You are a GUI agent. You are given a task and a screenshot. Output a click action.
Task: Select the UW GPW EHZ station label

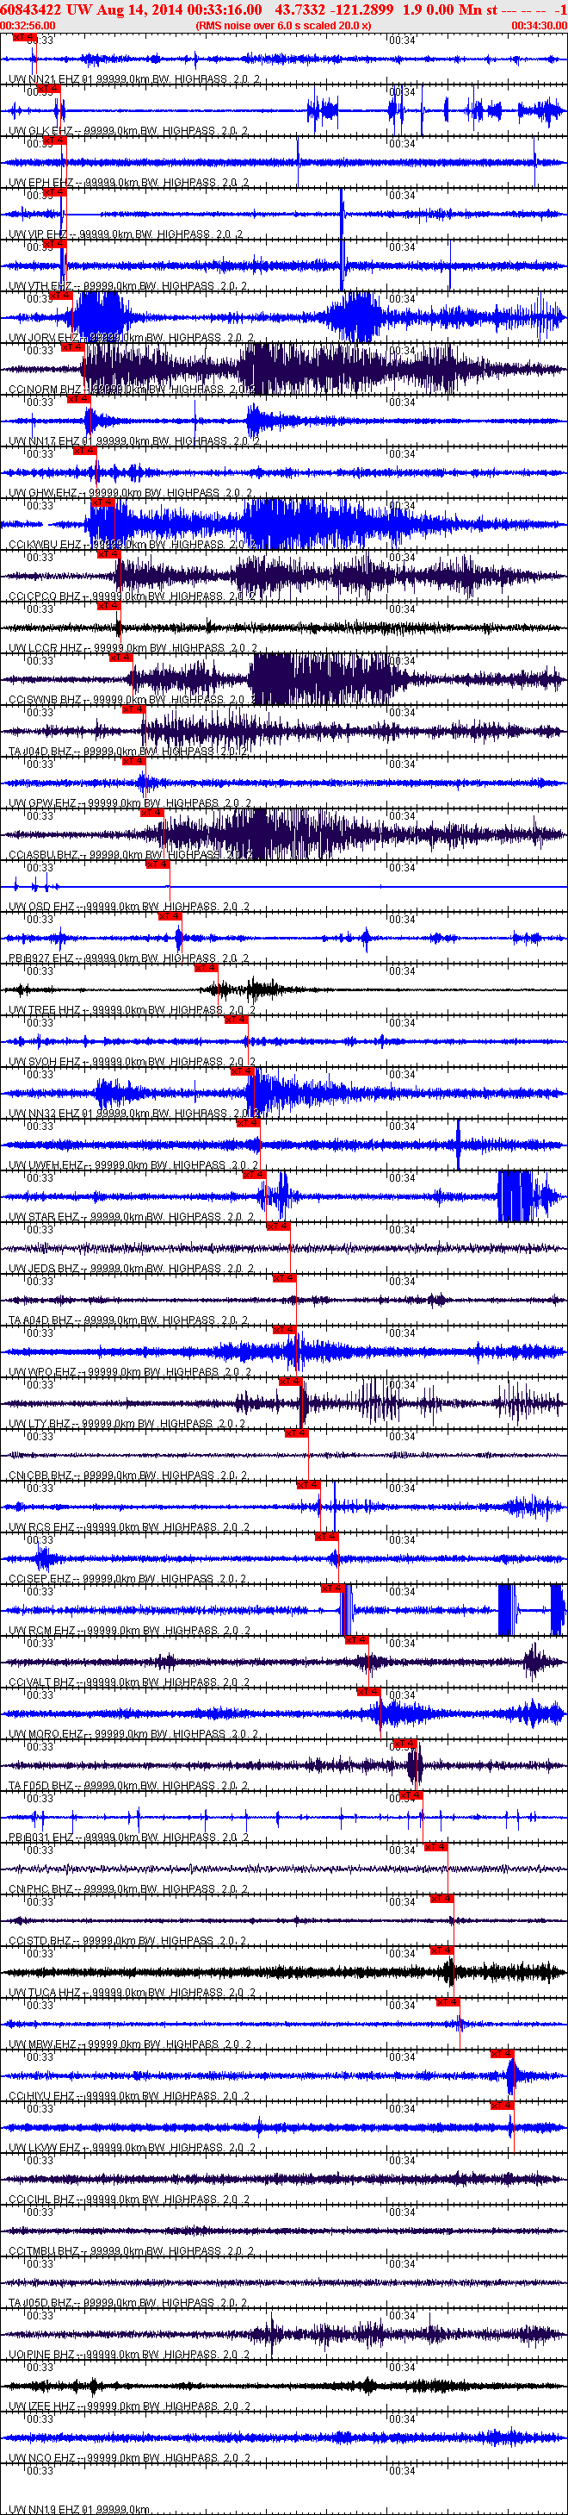130,803
